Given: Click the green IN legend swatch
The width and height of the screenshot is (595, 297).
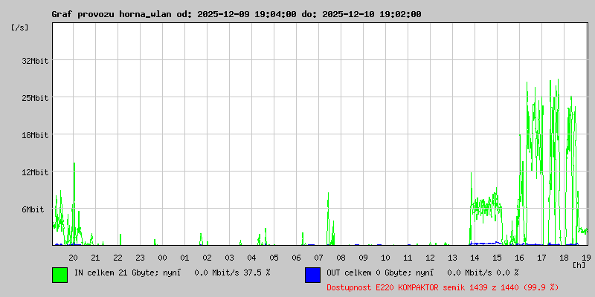Looking at the screenshot, I should pos(60,275).
